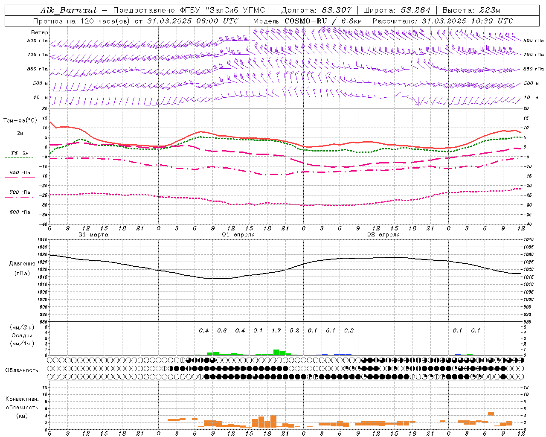This screenshot has width=546, height=437.
Task: Select 'Прогноз на 120 часа(ов)' forecast text
Action: [81, 21]
